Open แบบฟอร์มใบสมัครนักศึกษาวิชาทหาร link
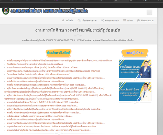 coord(44,102)
